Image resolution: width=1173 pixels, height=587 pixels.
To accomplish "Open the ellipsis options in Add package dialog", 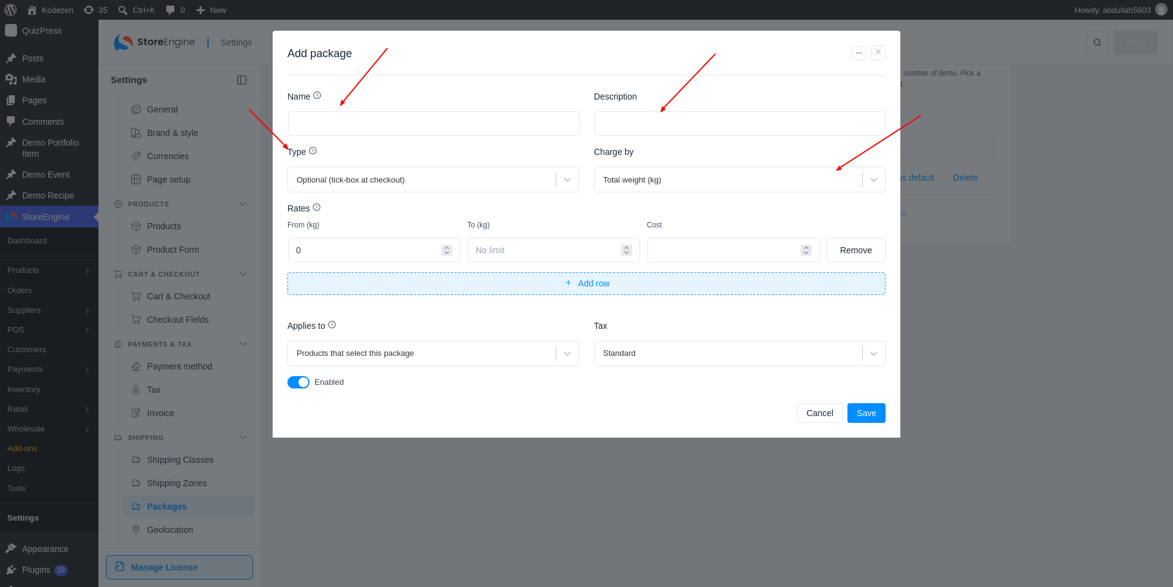I will [859, 53].
